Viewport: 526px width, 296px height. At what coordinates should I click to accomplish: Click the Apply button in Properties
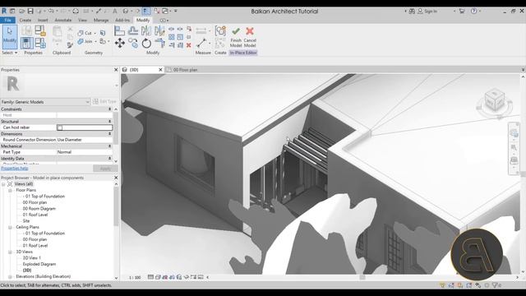pos(105,169)
